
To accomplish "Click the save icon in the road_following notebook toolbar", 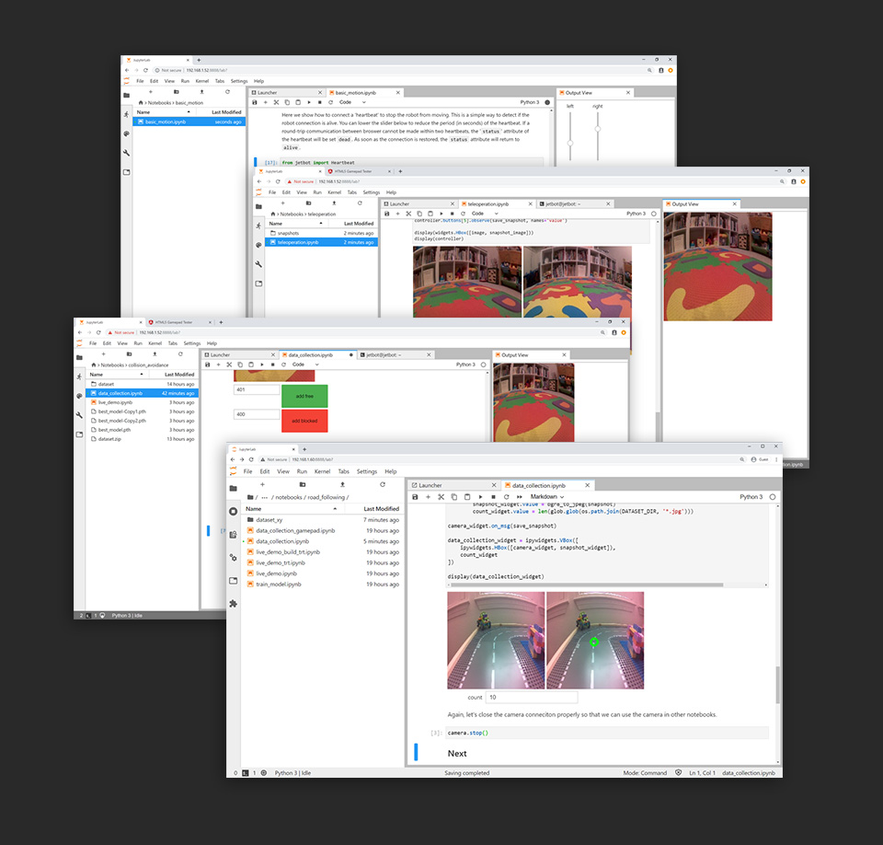I will tap(416, 497).
